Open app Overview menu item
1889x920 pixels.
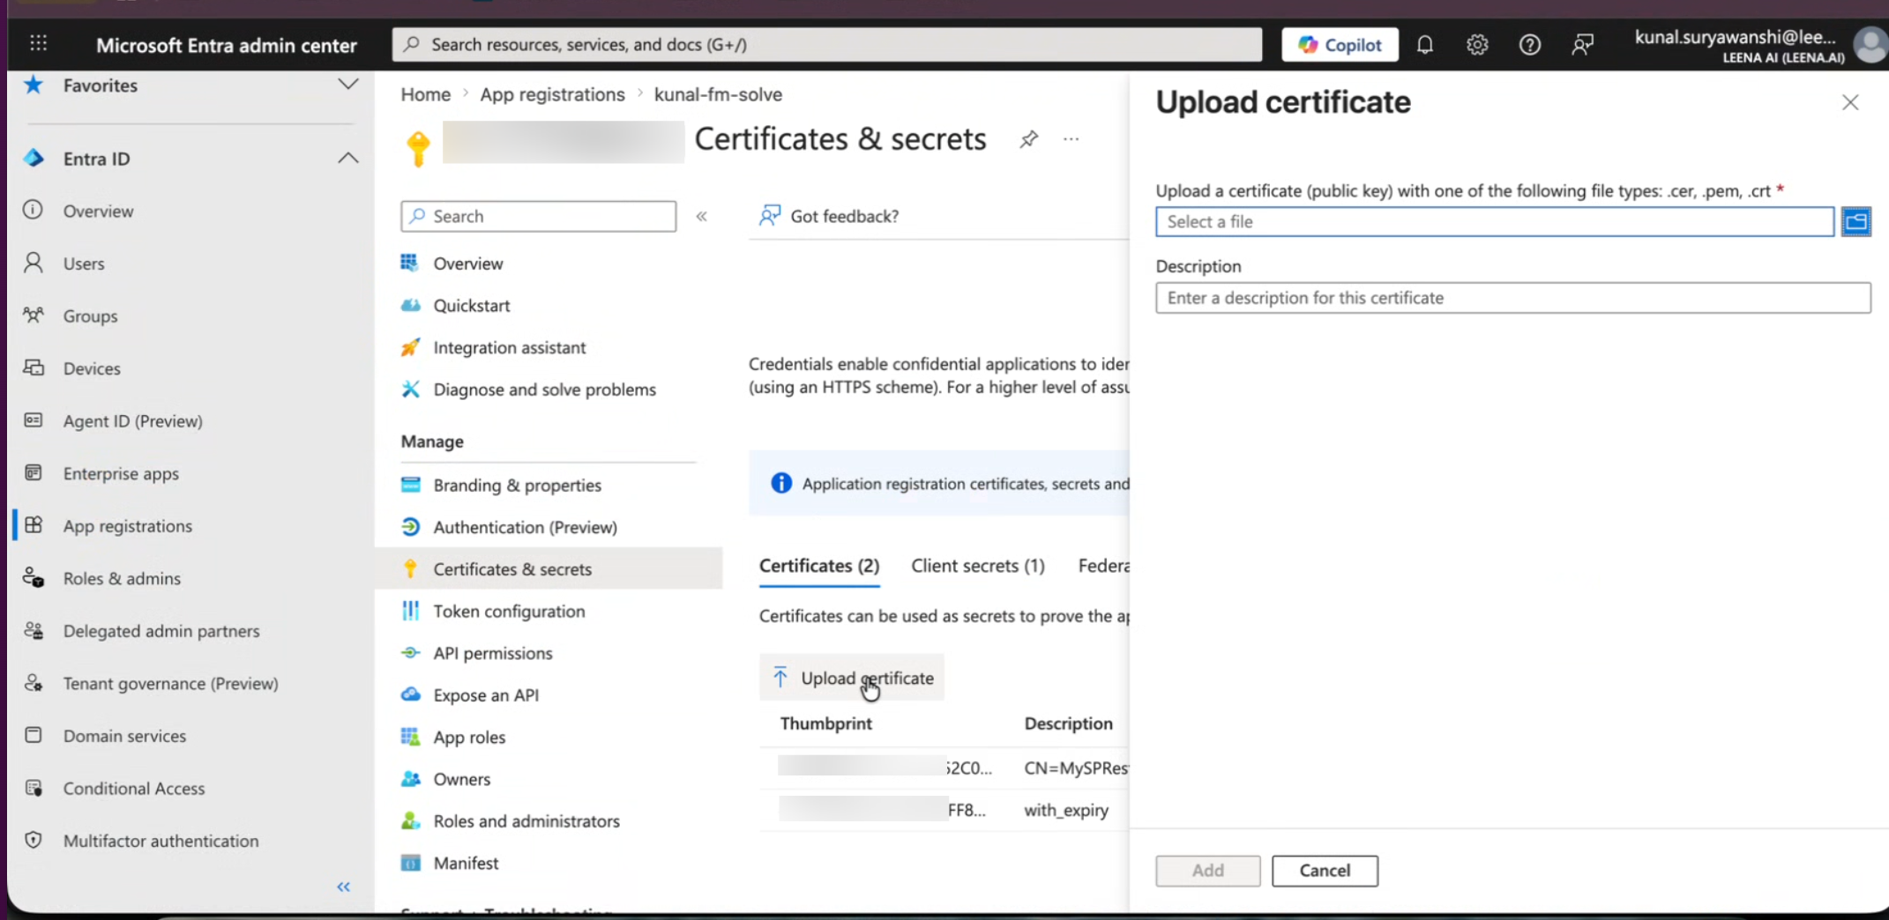click(x=467, y=263)
